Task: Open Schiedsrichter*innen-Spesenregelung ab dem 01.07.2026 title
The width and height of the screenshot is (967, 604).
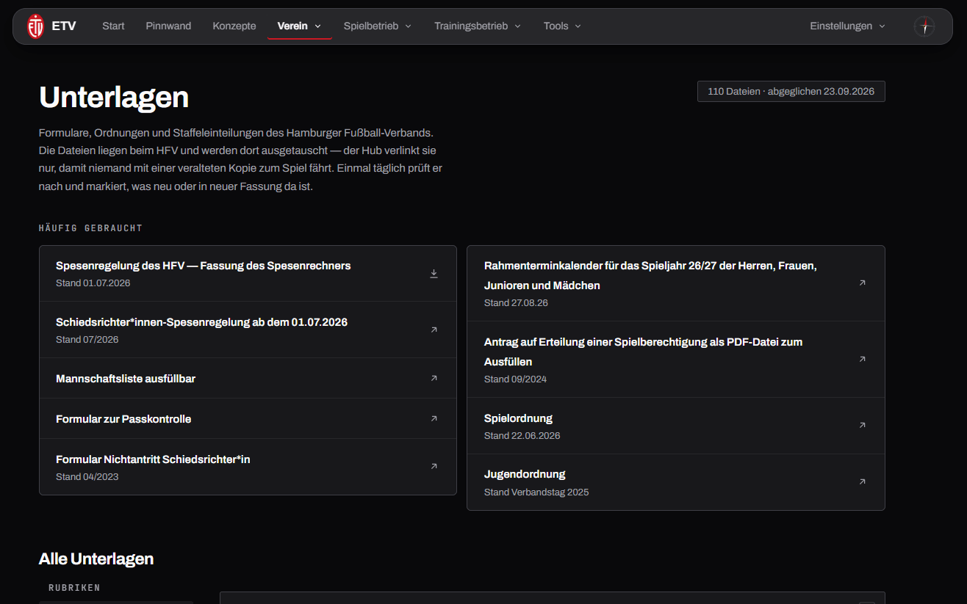Action: 201,322
